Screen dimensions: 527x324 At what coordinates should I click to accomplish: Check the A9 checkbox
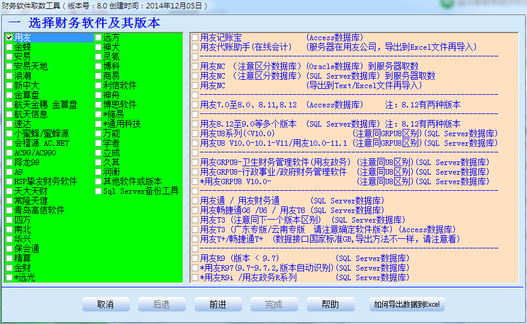coord(10,172)
